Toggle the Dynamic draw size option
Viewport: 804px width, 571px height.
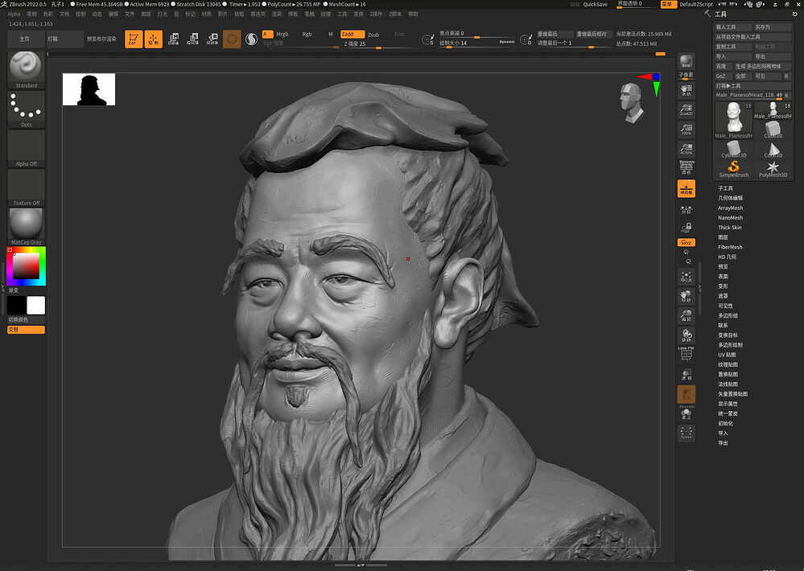click(506, 42)
